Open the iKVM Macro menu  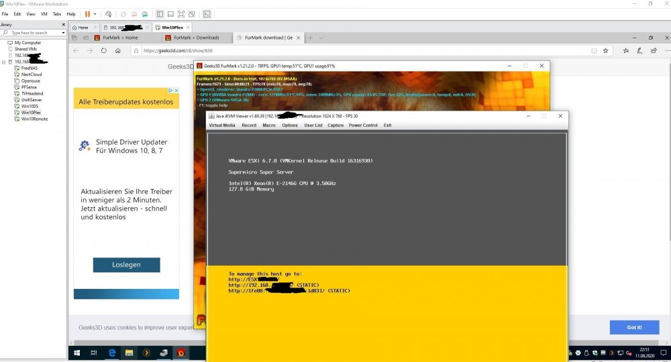tap(269, 125)
